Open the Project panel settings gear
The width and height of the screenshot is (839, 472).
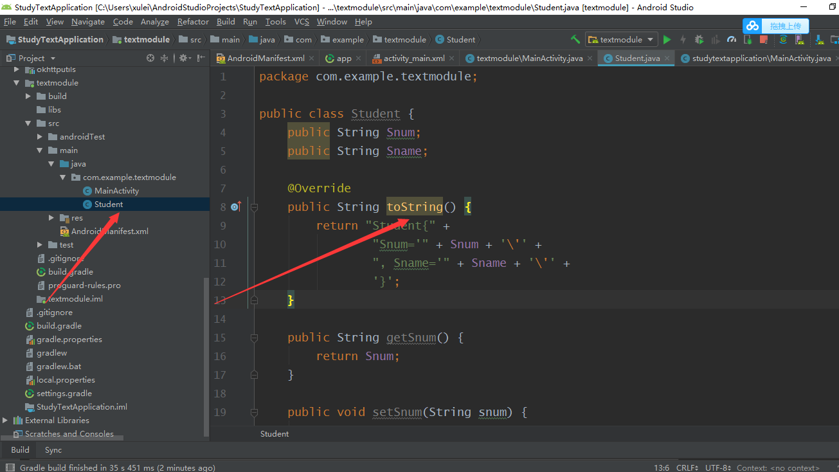[x=184, y=58]
